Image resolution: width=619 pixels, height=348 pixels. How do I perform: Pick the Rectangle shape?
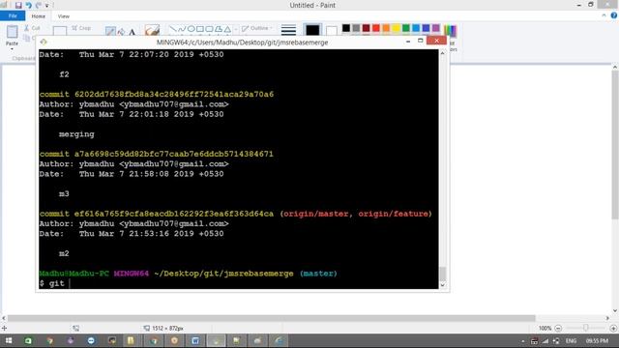coord(200,29)
